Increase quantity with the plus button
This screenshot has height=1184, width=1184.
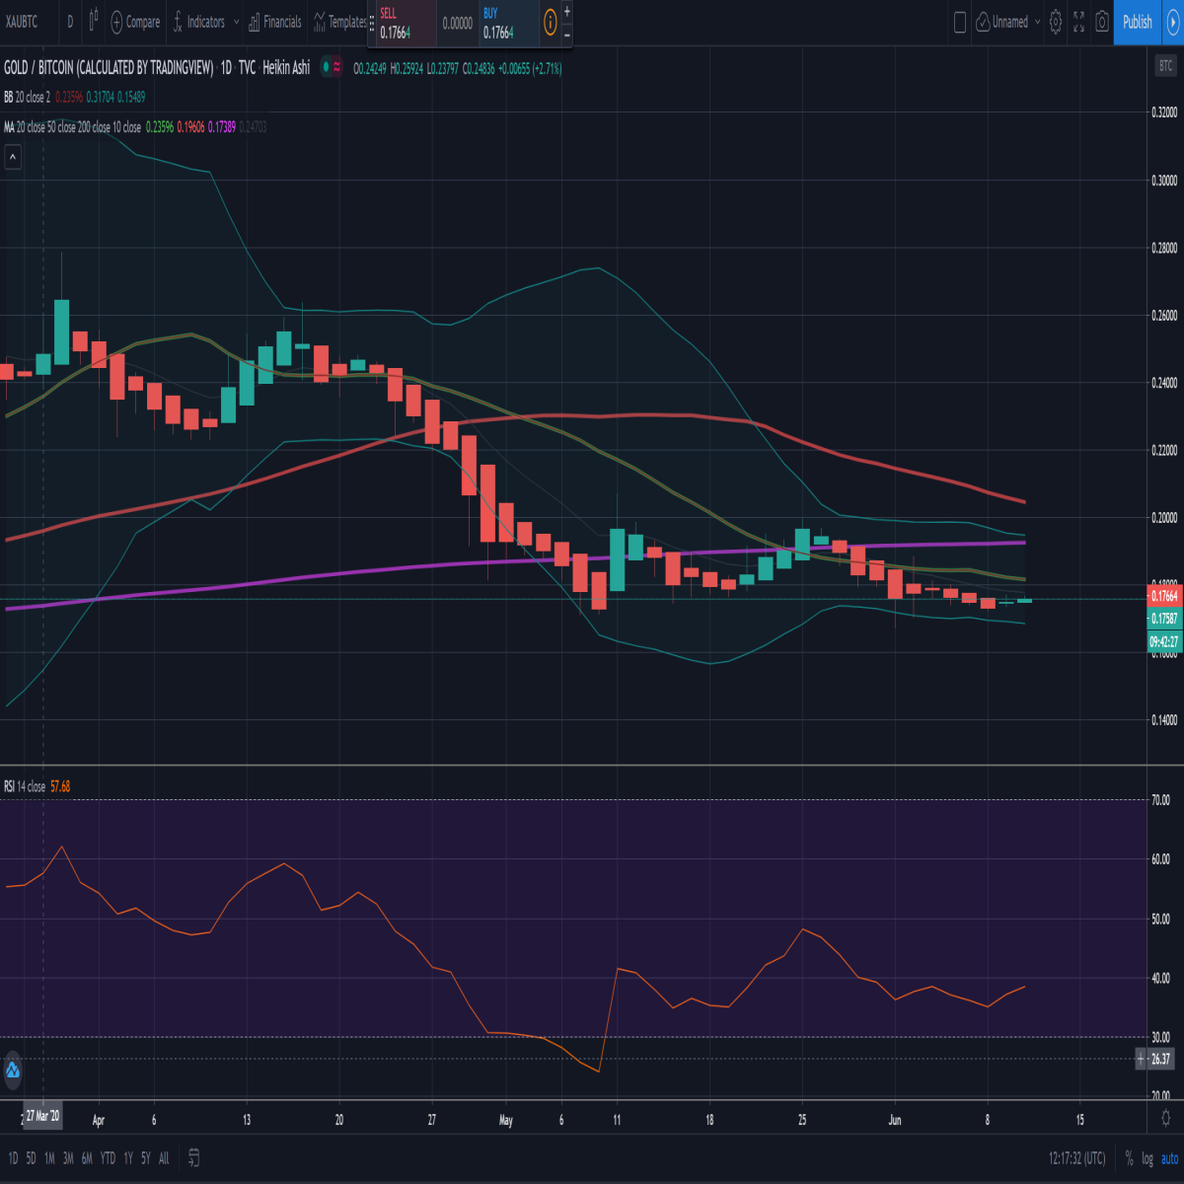click(567, 11)
